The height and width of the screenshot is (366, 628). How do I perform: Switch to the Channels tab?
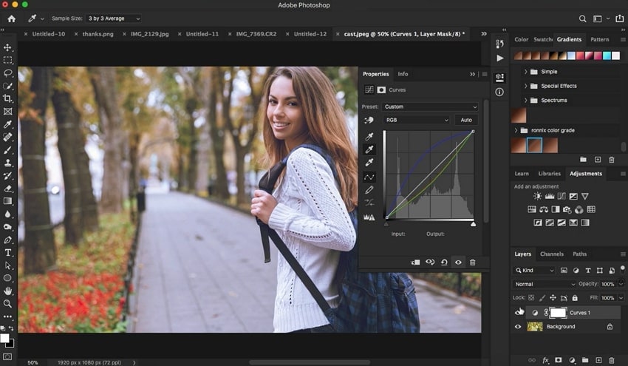[551, 254]
